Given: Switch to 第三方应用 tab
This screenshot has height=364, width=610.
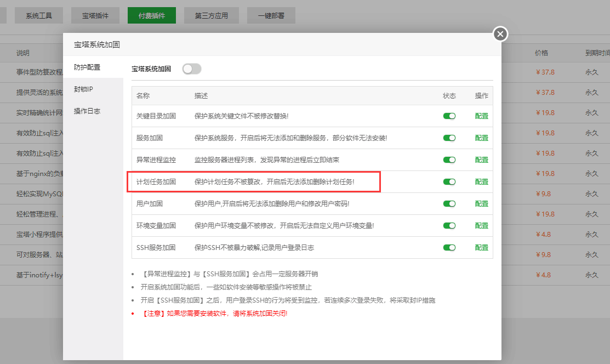Looking at the screenshot, I should point(212,16).
